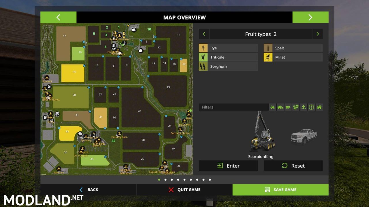Click field number 17 on map
The width and height of the screenshot is (369, 207).
coord(64,36)
